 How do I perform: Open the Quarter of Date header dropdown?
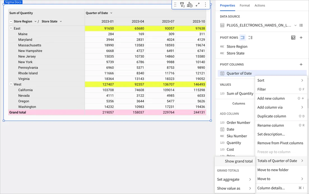coord(111,13)
